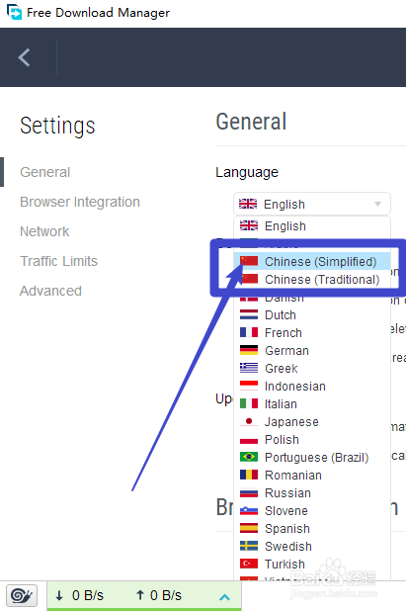The width and height of the screenshot is (406, 611).
Task: Click the Settings sidebar heading
Action: point(57,126)
